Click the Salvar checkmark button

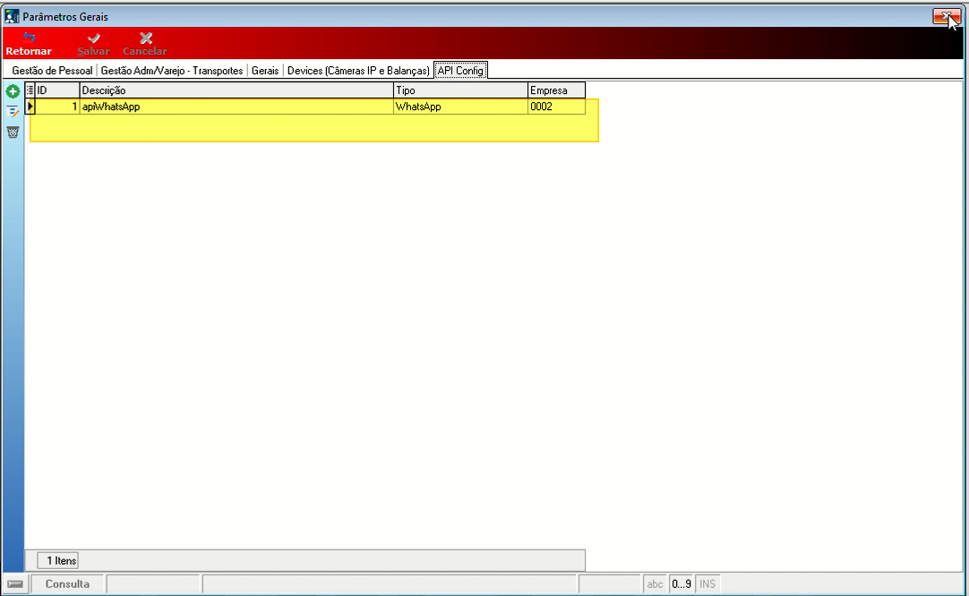click(x=93, y=44)
